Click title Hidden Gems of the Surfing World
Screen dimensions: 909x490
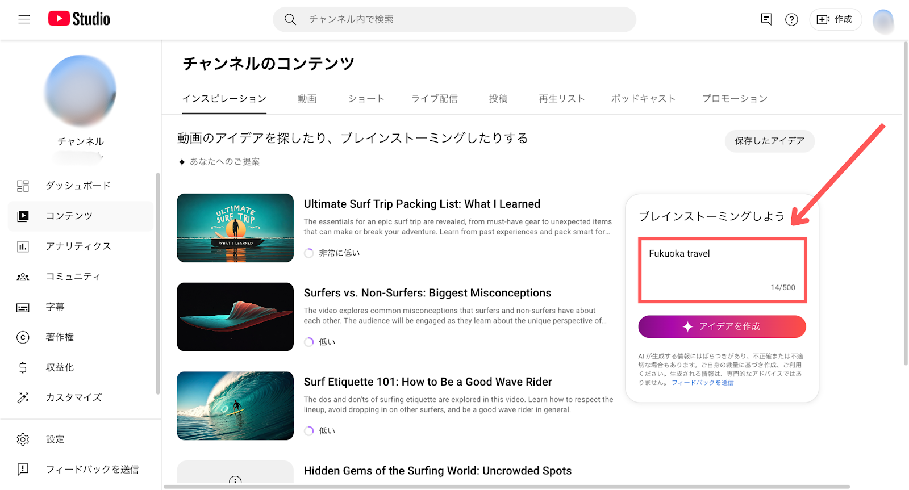point(437,471)
